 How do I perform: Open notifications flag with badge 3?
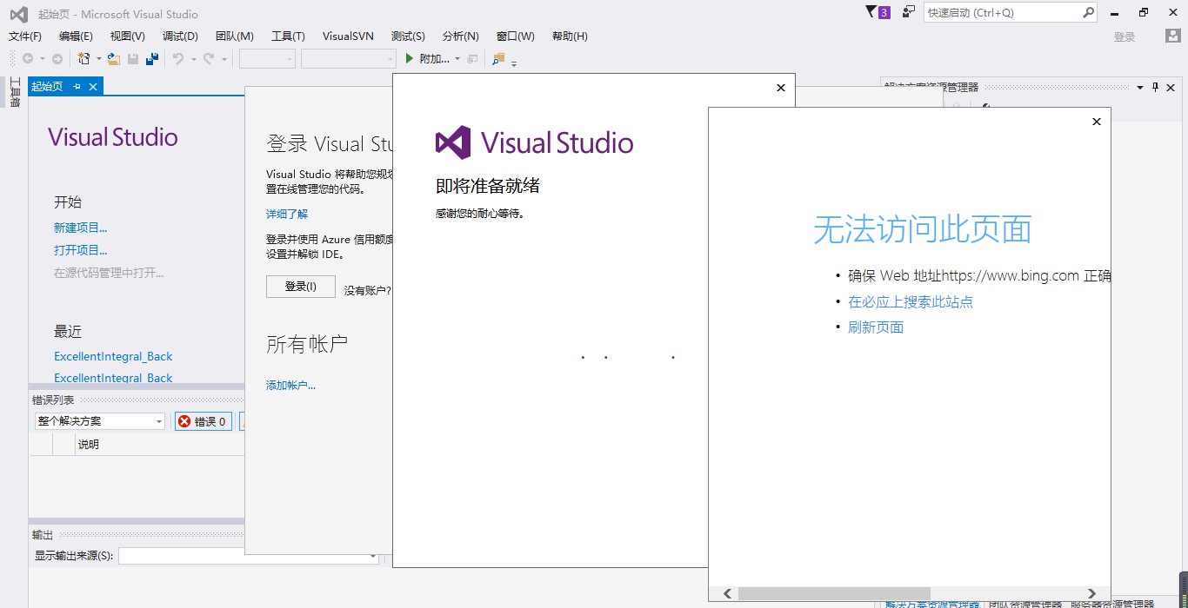[878, 12]
